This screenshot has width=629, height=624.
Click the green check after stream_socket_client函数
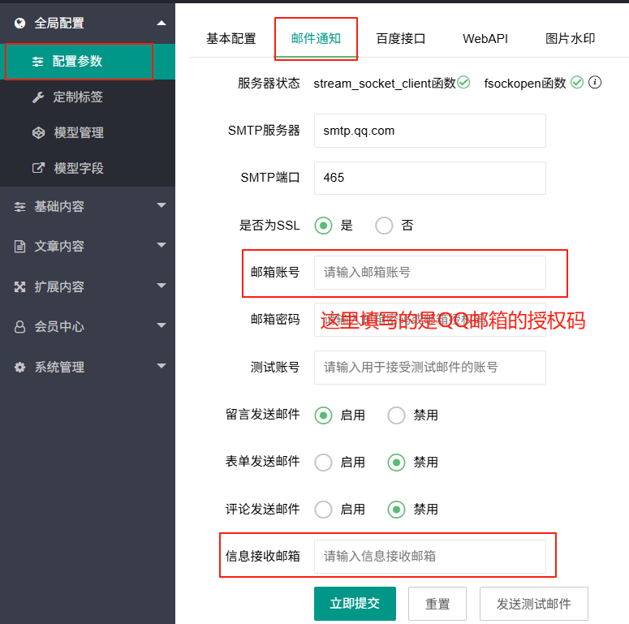pos(463,82)
